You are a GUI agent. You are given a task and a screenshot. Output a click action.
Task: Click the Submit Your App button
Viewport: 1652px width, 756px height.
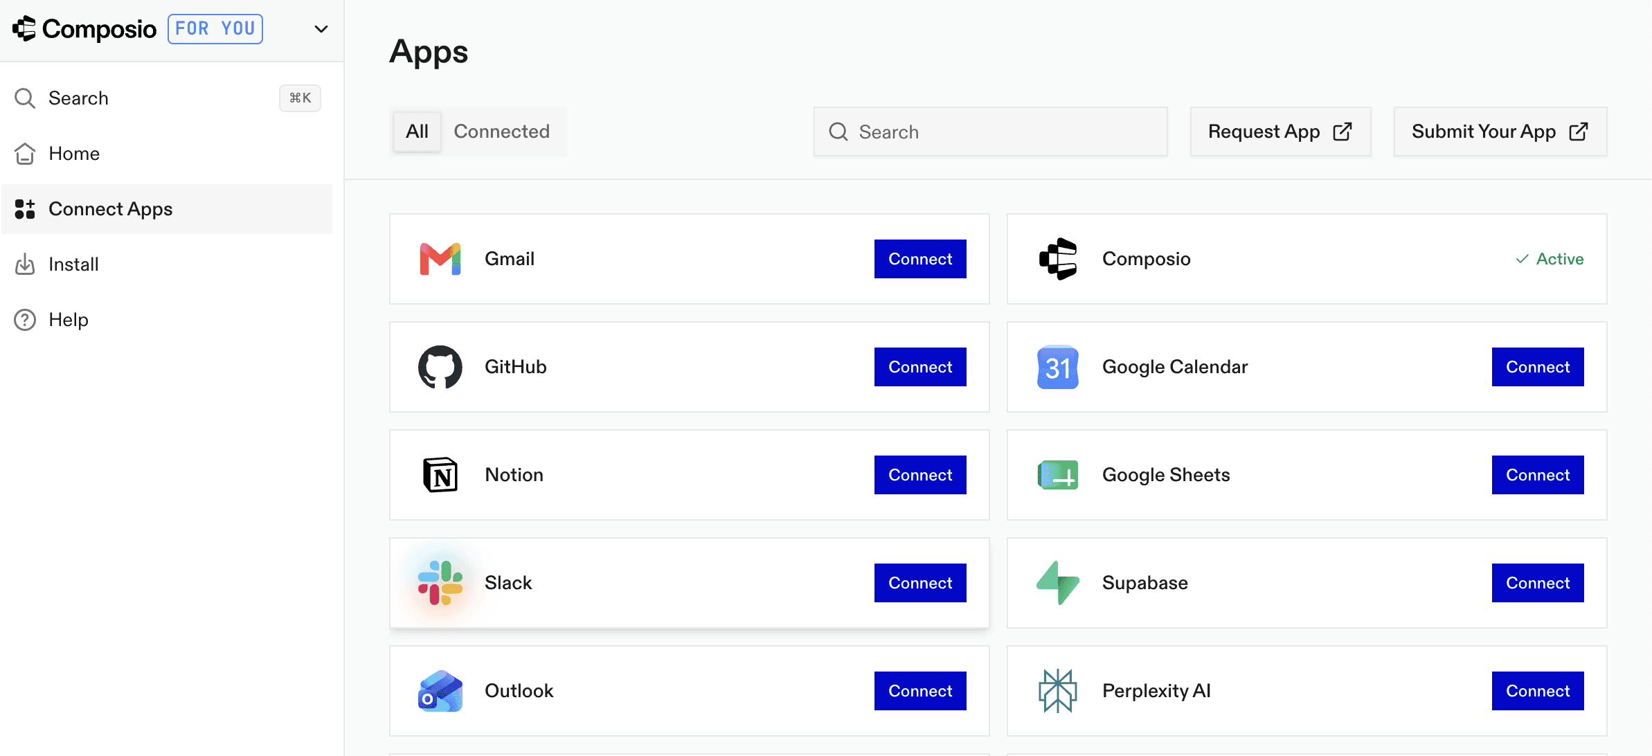(1500, 132)
